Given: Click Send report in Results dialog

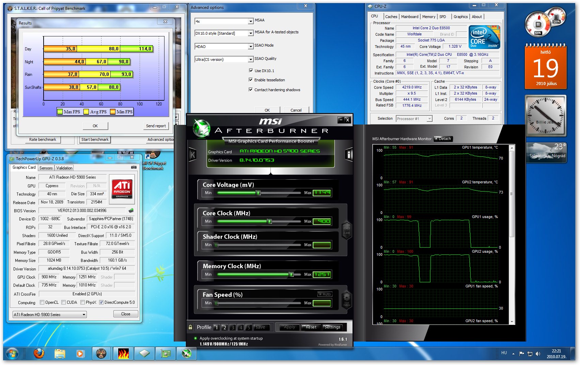Looking at the screenshot, I should point(156,126).
